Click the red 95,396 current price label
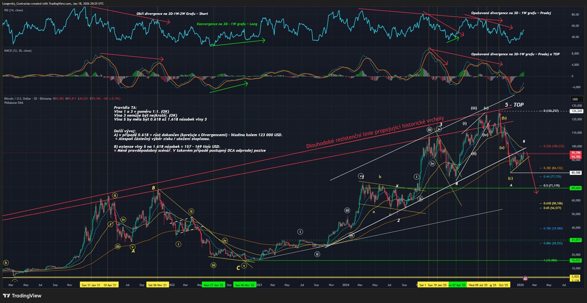 [x=576, y=153]
